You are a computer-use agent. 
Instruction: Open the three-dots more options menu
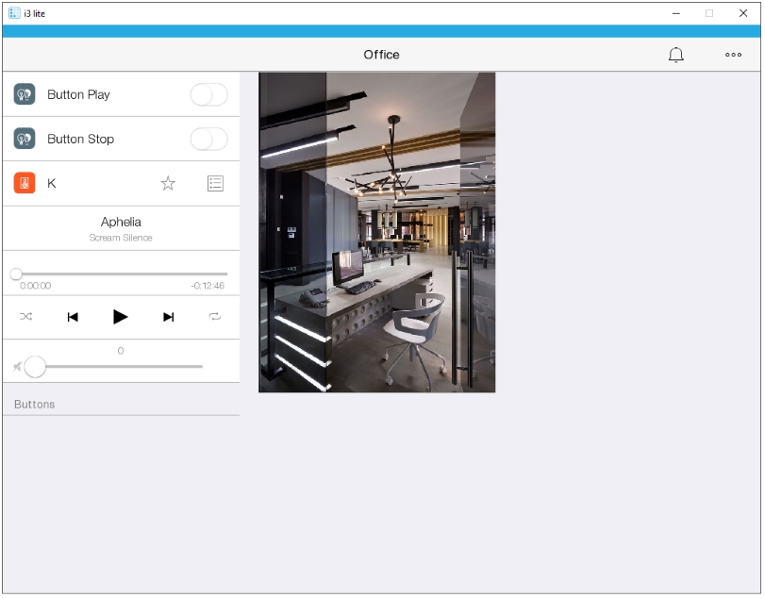(733, 55)
